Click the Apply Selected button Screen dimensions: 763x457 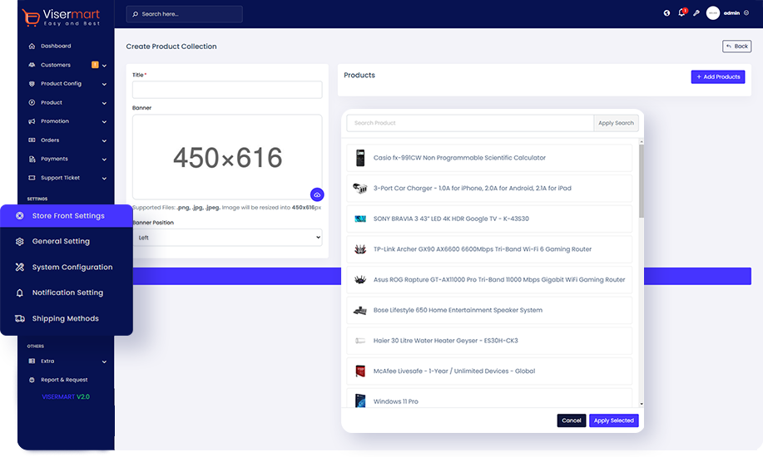coord(613,420)
